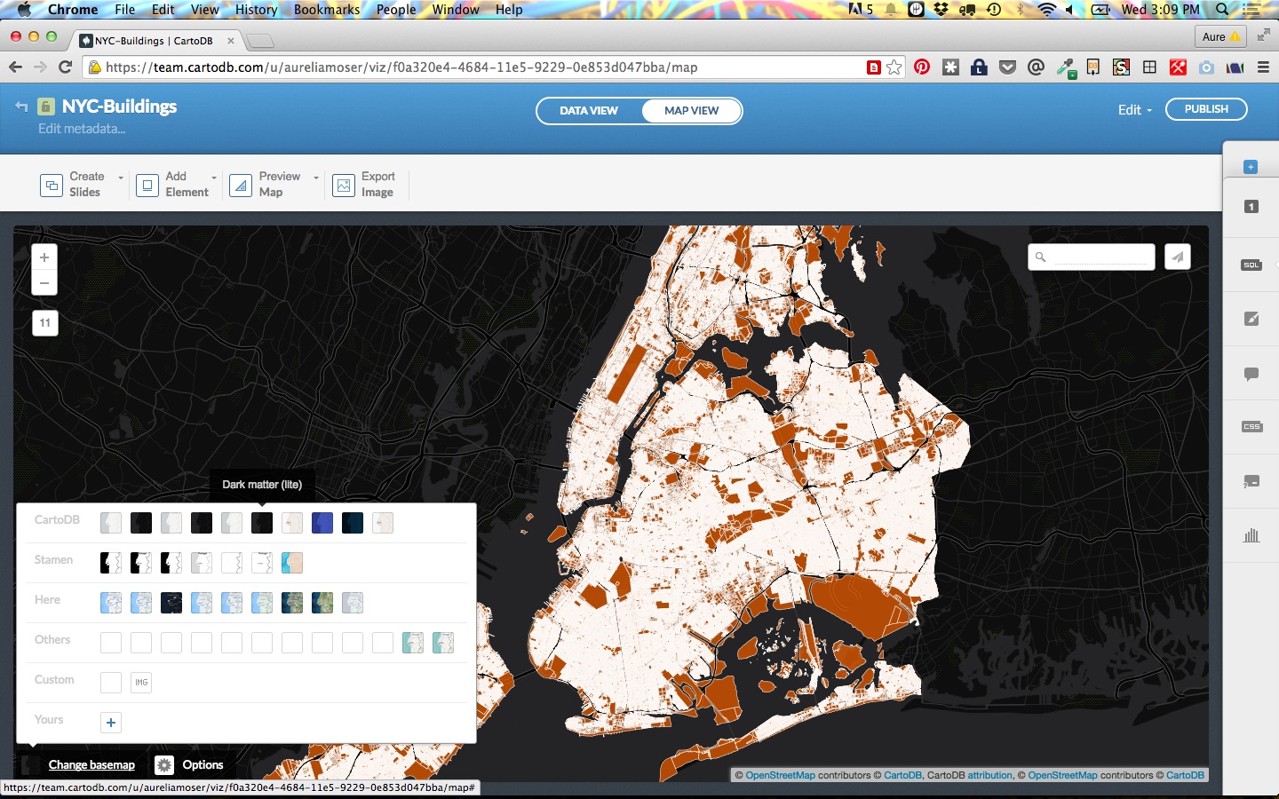Open the Bookmarks menu in menu bar
1279x799 pixels.
coord(326,10)
